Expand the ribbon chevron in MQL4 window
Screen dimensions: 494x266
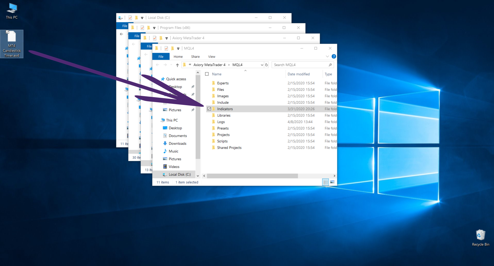(x=327, y=56)
